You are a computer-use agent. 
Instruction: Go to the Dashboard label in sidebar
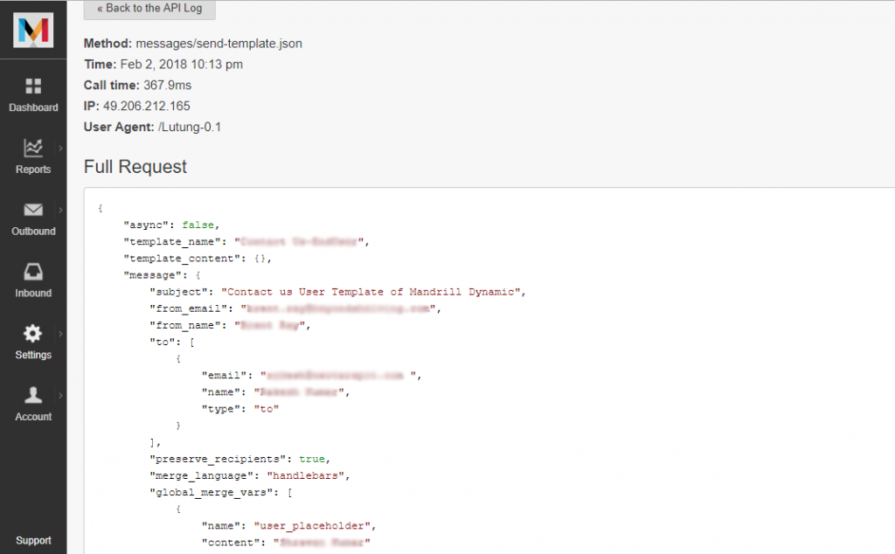click(x=33, y=107)
